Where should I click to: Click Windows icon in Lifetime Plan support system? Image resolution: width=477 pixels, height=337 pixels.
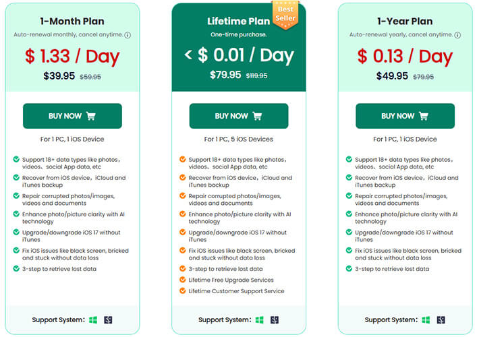click(260, 320)
